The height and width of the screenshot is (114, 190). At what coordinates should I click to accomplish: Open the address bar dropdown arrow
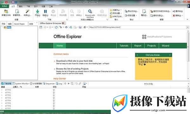(x=187, y=27)
